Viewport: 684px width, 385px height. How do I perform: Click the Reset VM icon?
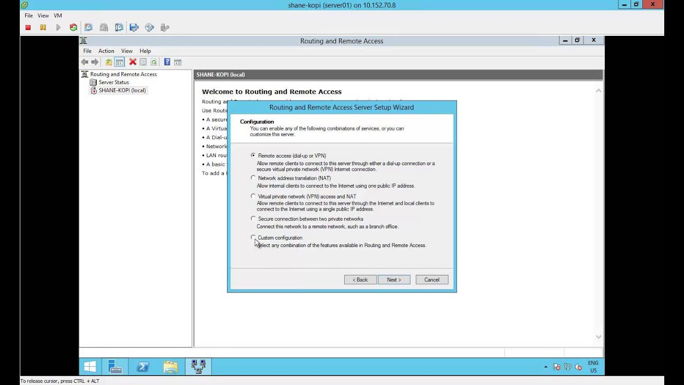pos(73,27)
